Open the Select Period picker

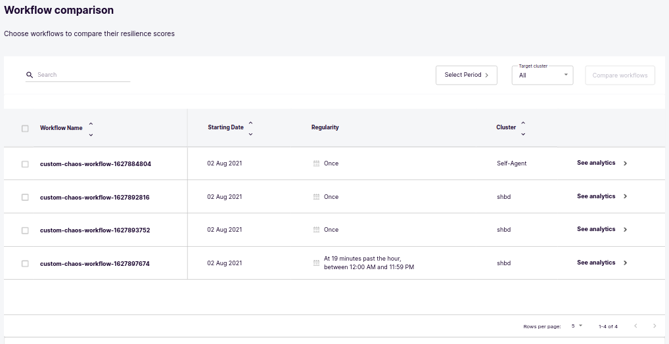pyautogui.click(x=466, y=75)
